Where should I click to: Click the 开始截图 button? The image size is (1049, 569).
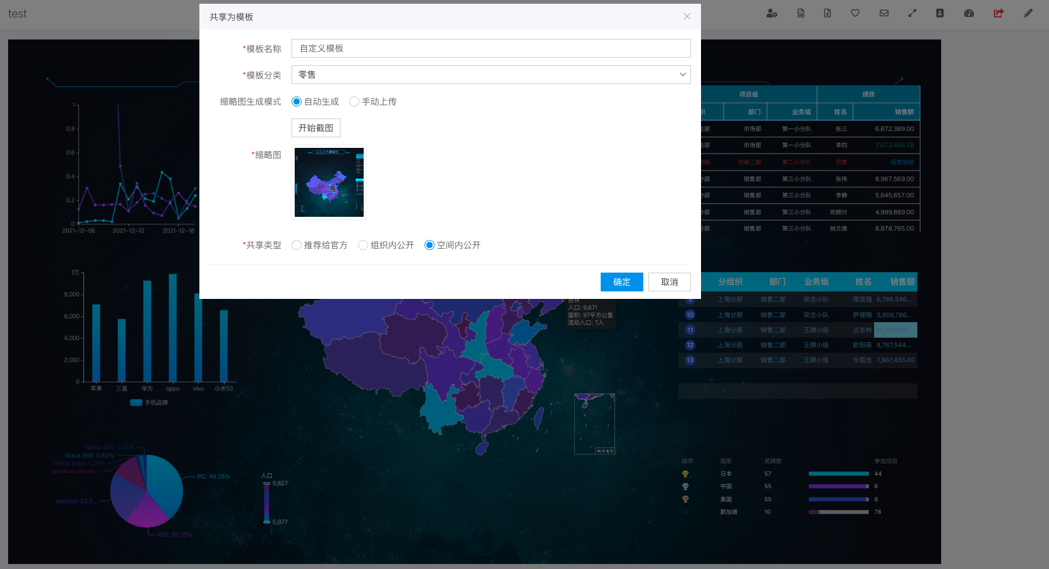click(316, 128)
